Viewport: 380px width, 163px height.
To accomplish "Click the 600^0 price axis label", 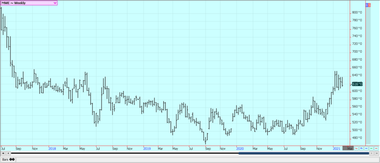I will [357, 91].
